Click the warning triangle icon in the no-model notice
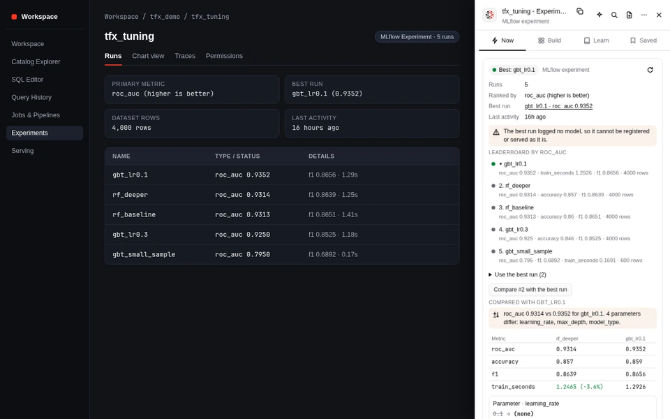 (496, 132)
